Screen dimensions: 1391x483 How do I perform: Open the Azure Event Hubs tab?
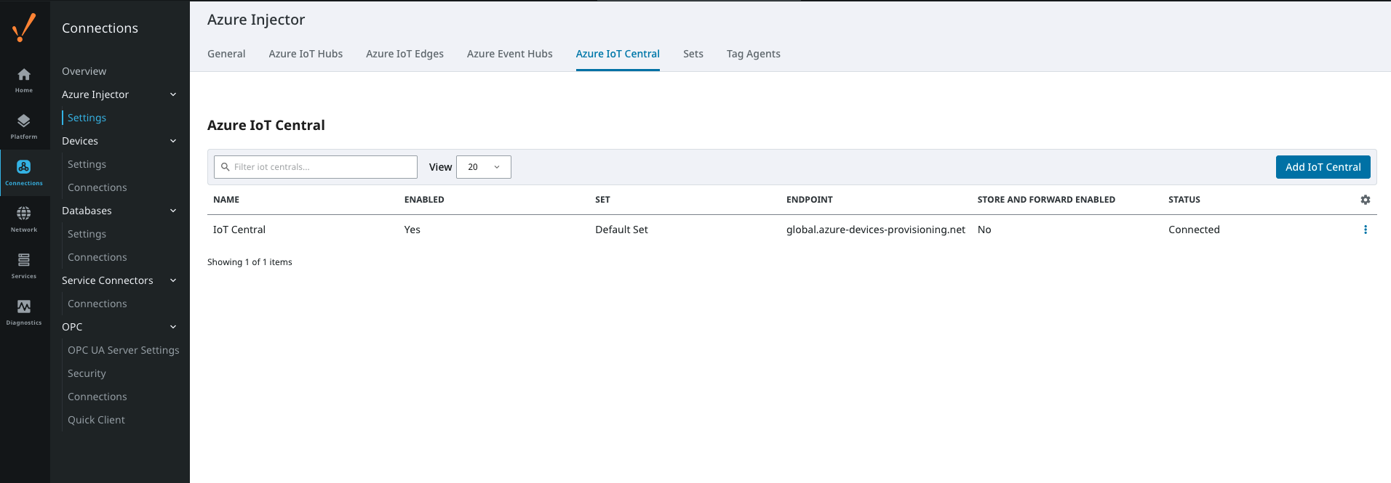(509, 54)
